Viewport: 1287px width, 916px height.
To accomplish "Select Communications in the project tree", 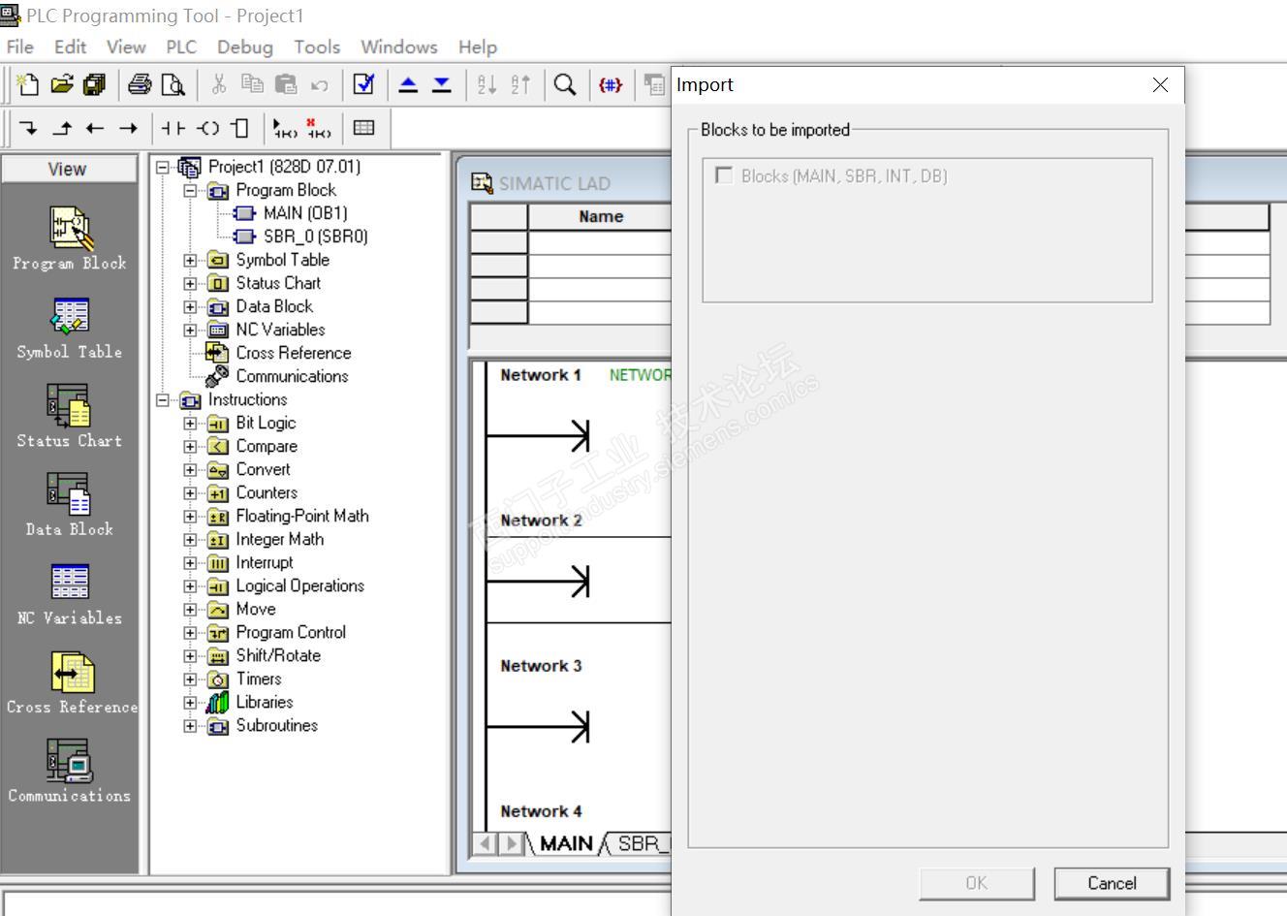I will 292,376.
